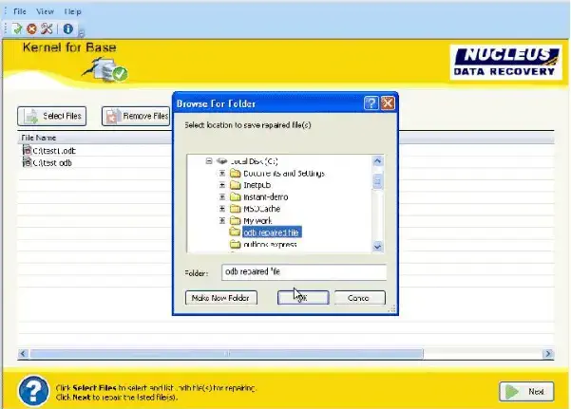Click the Folder name input field
This screenshot has width=571, height=409.
pyautogui.click(x=304, y=272)
